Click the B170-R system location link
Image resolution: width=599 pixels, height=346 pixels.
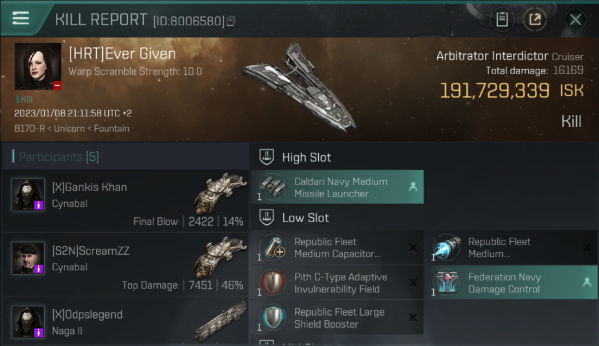tap(29, 128)
